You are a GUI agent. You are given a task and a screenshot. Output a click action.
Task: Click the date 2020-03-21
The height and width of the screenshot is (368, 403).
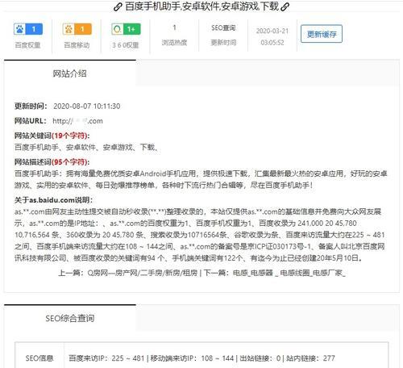click(272, 31)
